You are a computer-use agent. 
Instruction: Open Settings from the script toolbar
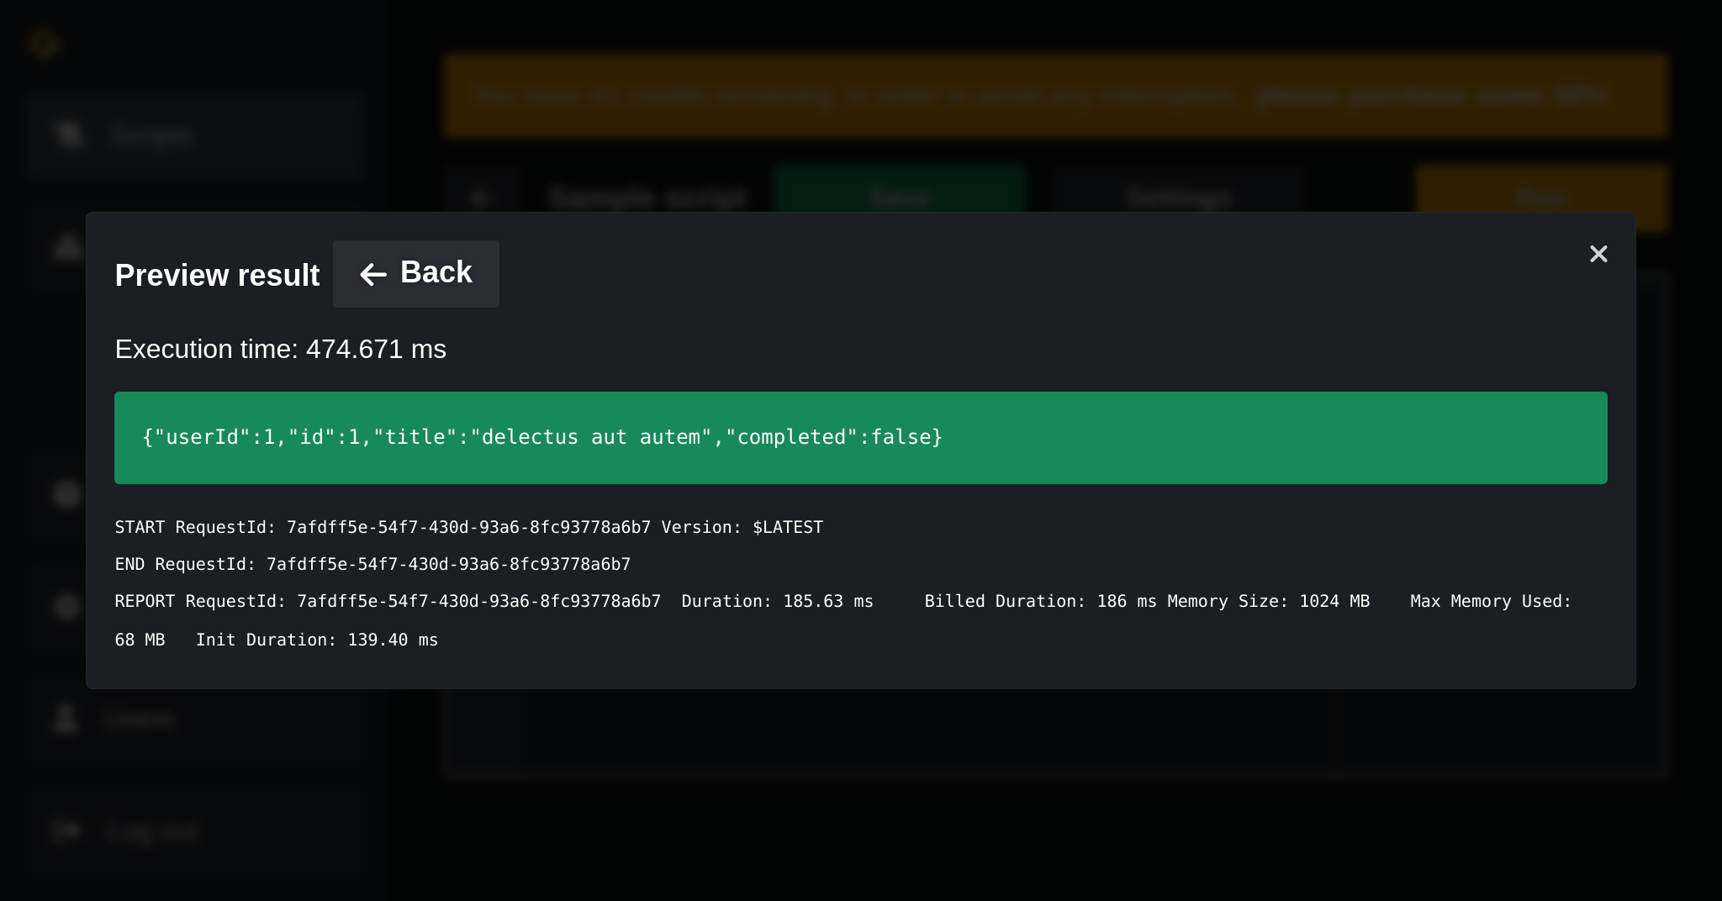tap(1177, 198)
